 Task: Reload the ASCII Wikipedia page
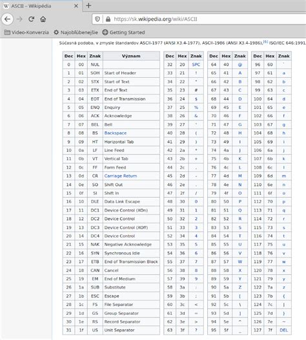click(x=31, y=19)
